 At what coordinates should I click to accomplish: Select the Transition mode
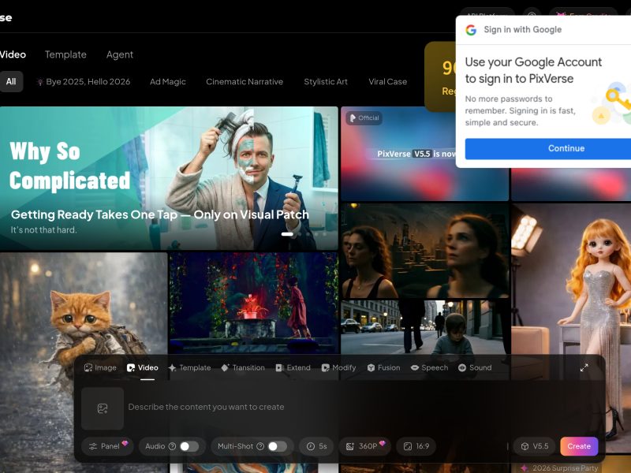point(243,367)
